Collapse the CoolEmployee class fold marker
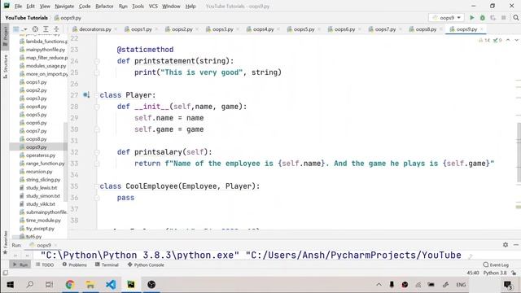The width and height of the screenshot is (521, 293). click(97, 186)
